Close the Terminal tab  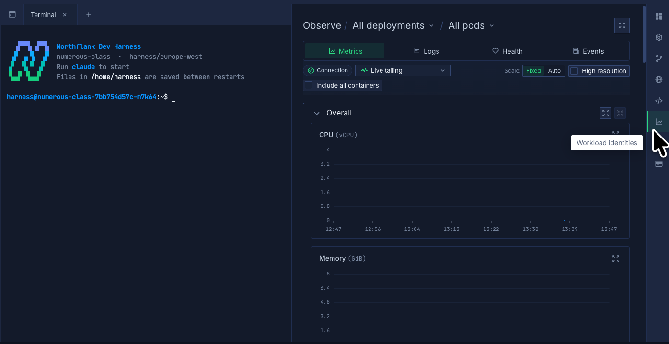[65, 15]
